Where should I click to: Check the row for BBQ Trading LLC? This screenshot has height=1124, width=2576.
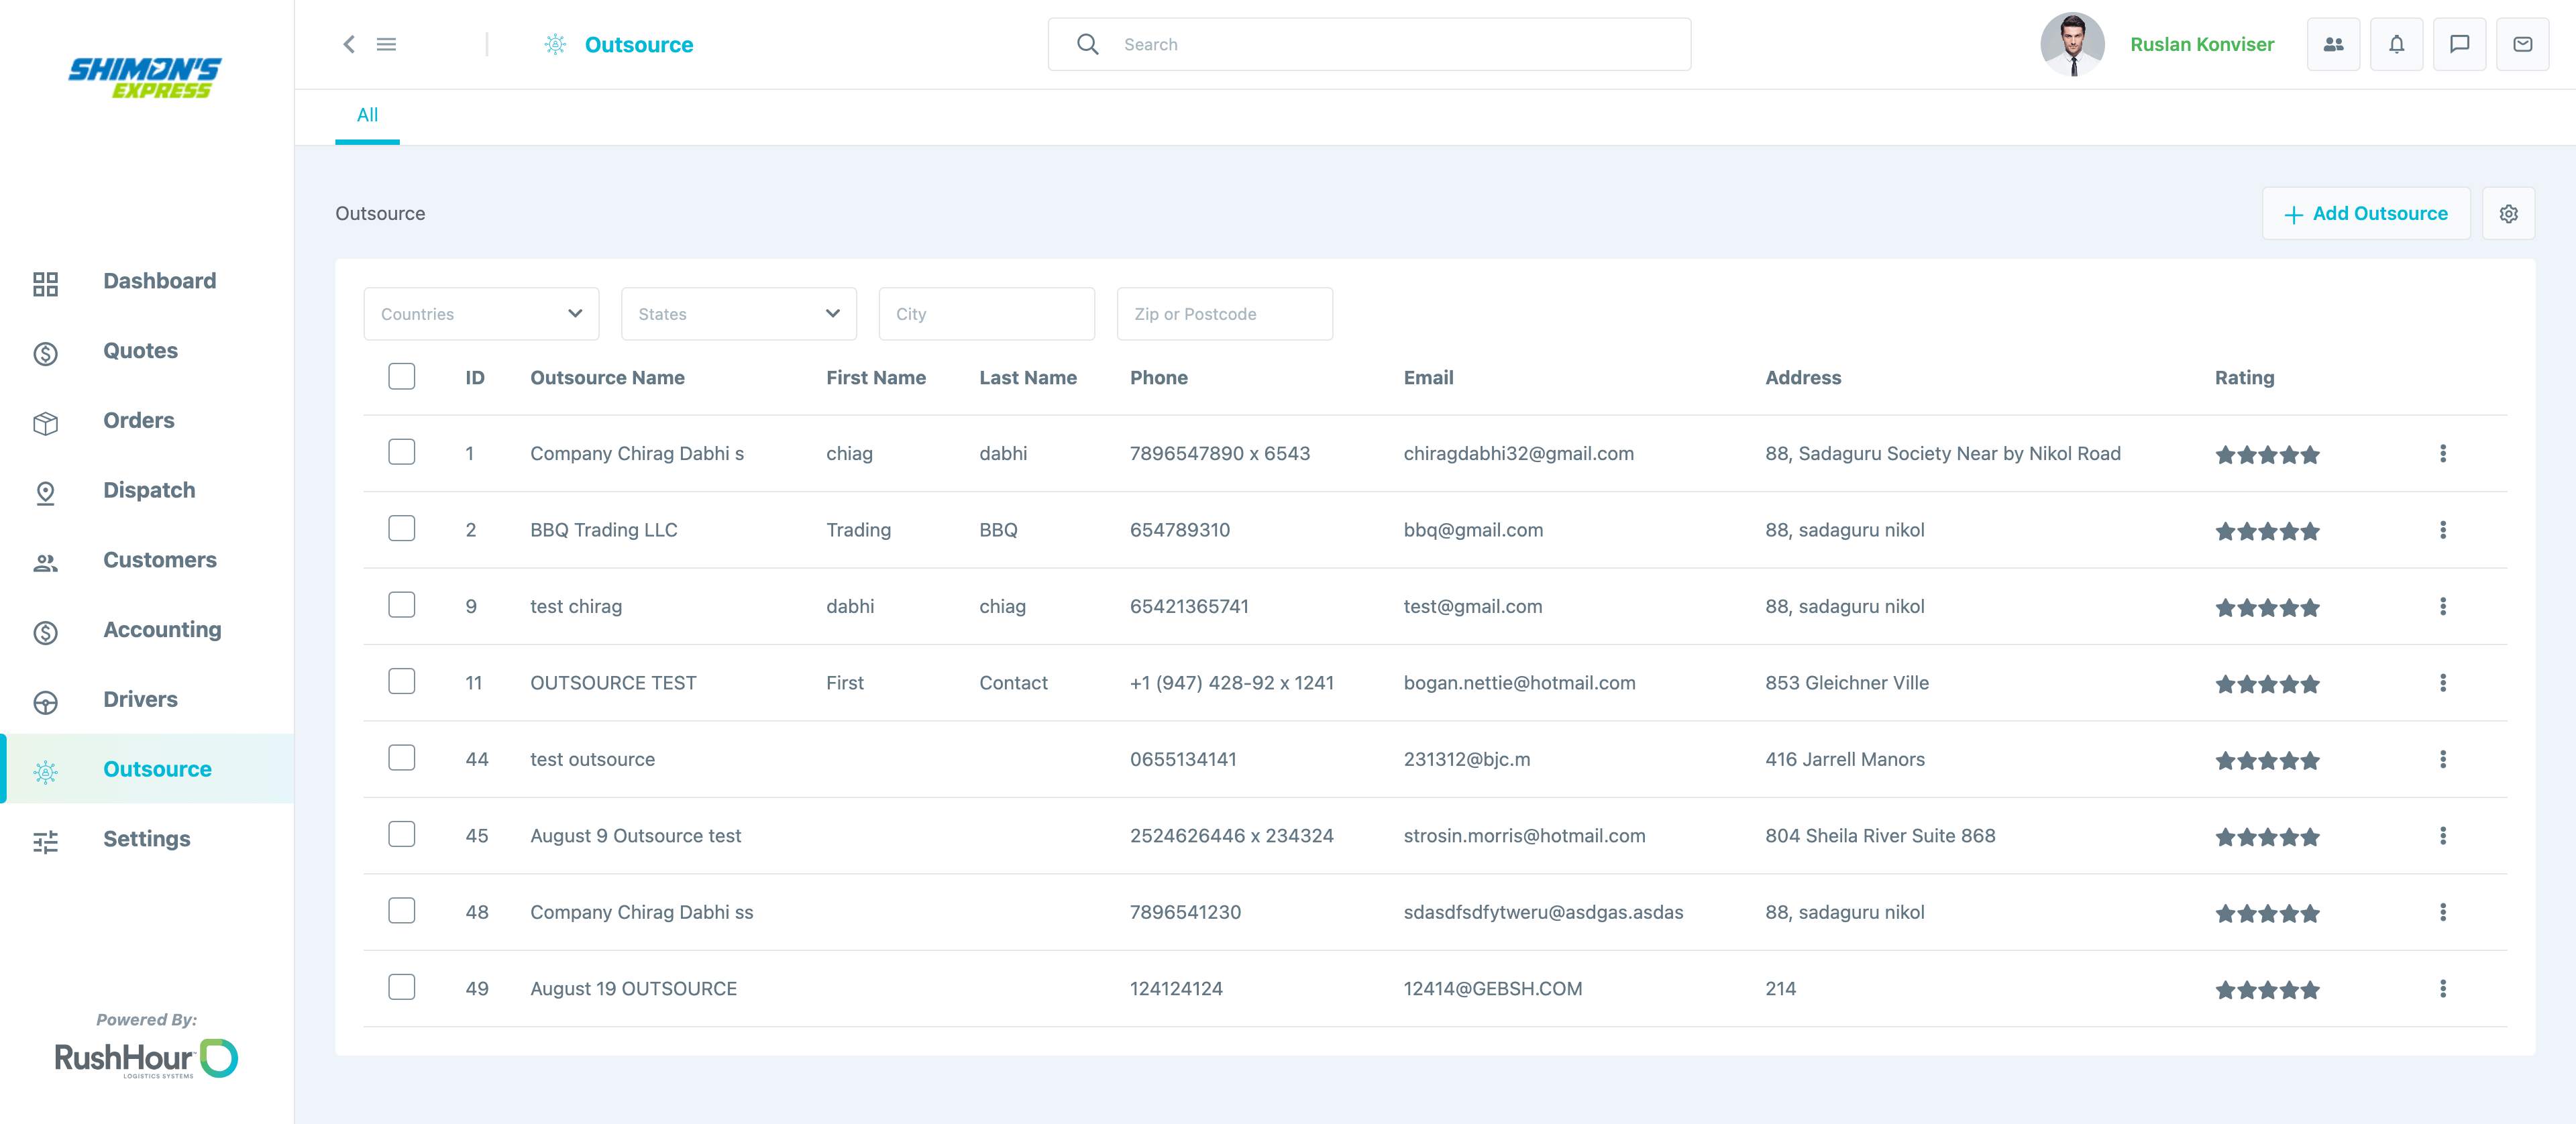click(401, 528)
